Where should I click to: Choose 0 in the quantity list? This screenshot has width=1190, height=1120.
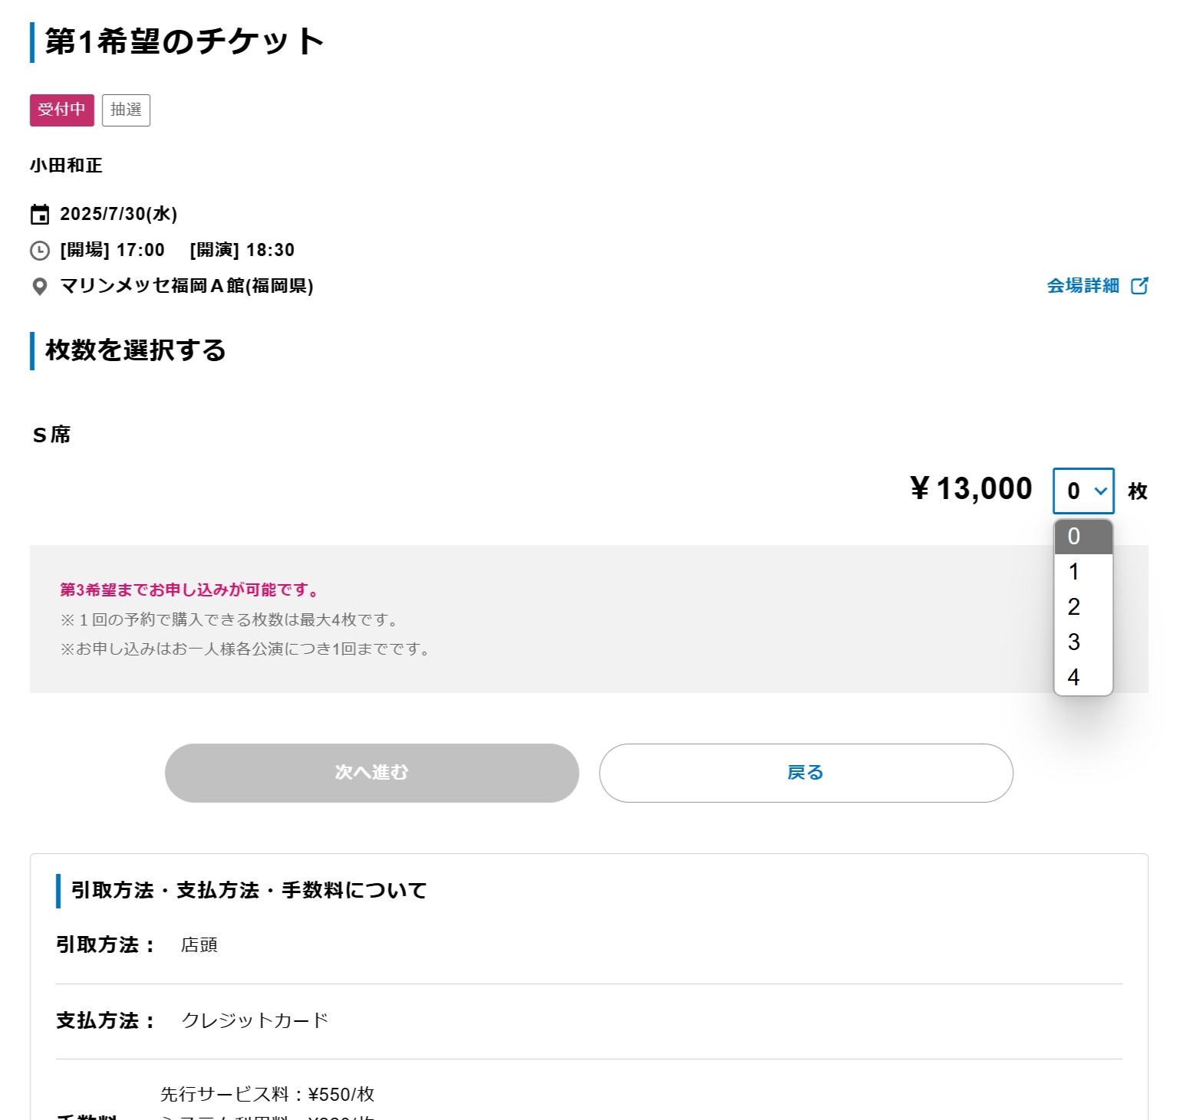(1083, 537)
